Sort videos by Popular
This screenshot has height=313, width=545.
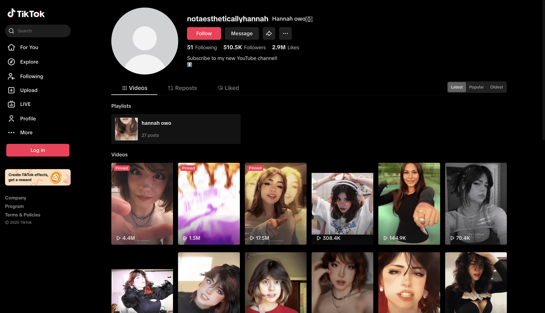(x=476, y=87)
